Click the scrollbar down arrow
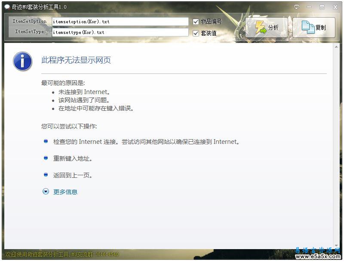The height and width of the screenshot is (262, 344). (336, 245)
